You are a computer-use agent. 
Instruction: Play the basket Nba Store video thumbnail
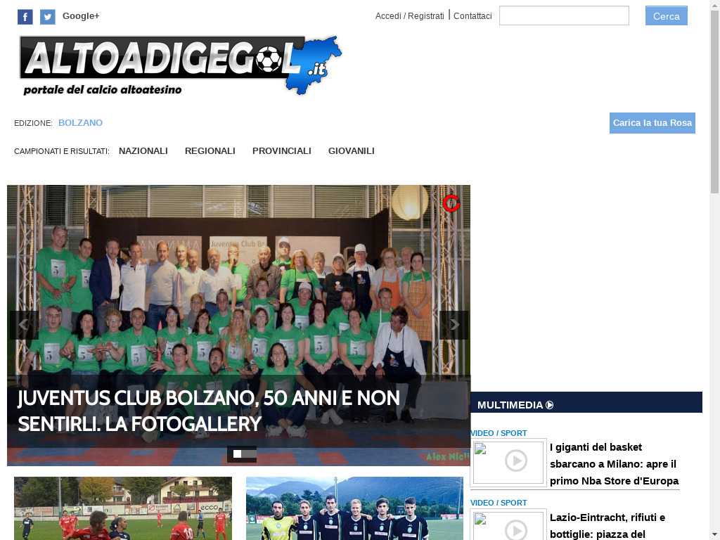tap(508, 463)
